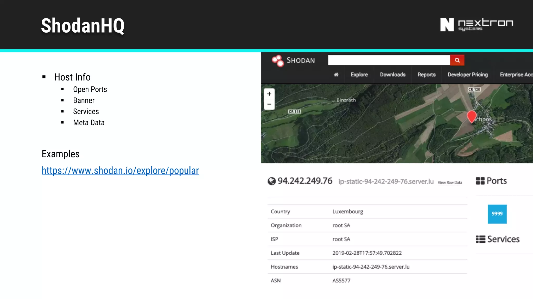Click the Services list icon
Image resolution: width=533 pixels, height=299 pixels.
click(480, 239)
